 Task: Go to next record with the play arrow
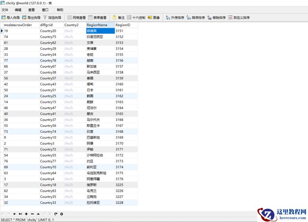tap(15, 214)
